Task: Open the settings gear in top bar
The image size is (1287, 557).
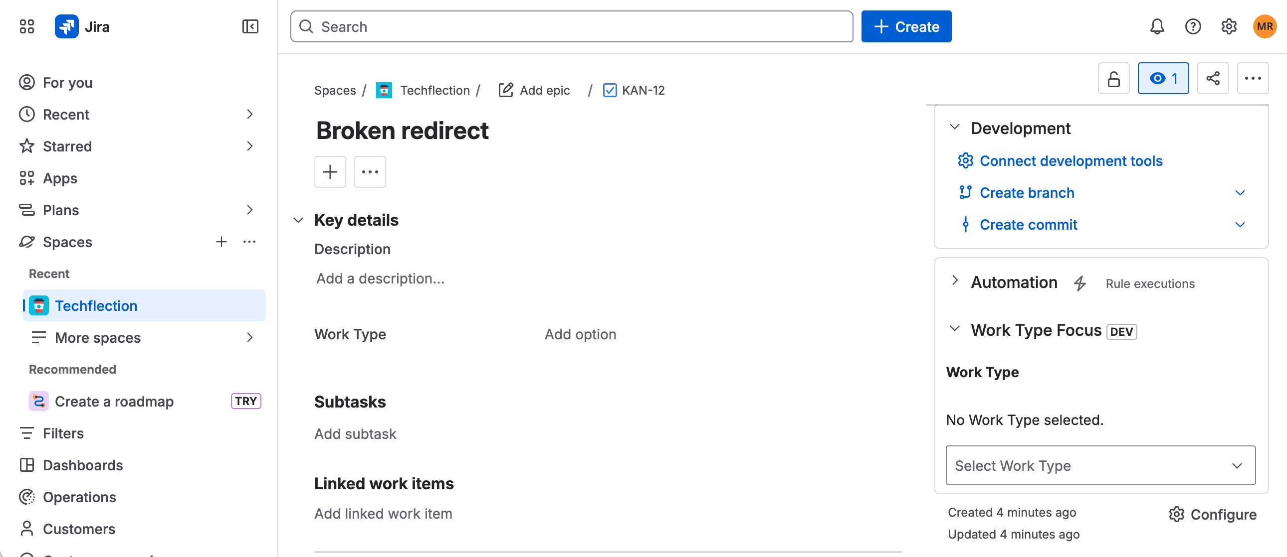Action: click(x=1229, y=26)
